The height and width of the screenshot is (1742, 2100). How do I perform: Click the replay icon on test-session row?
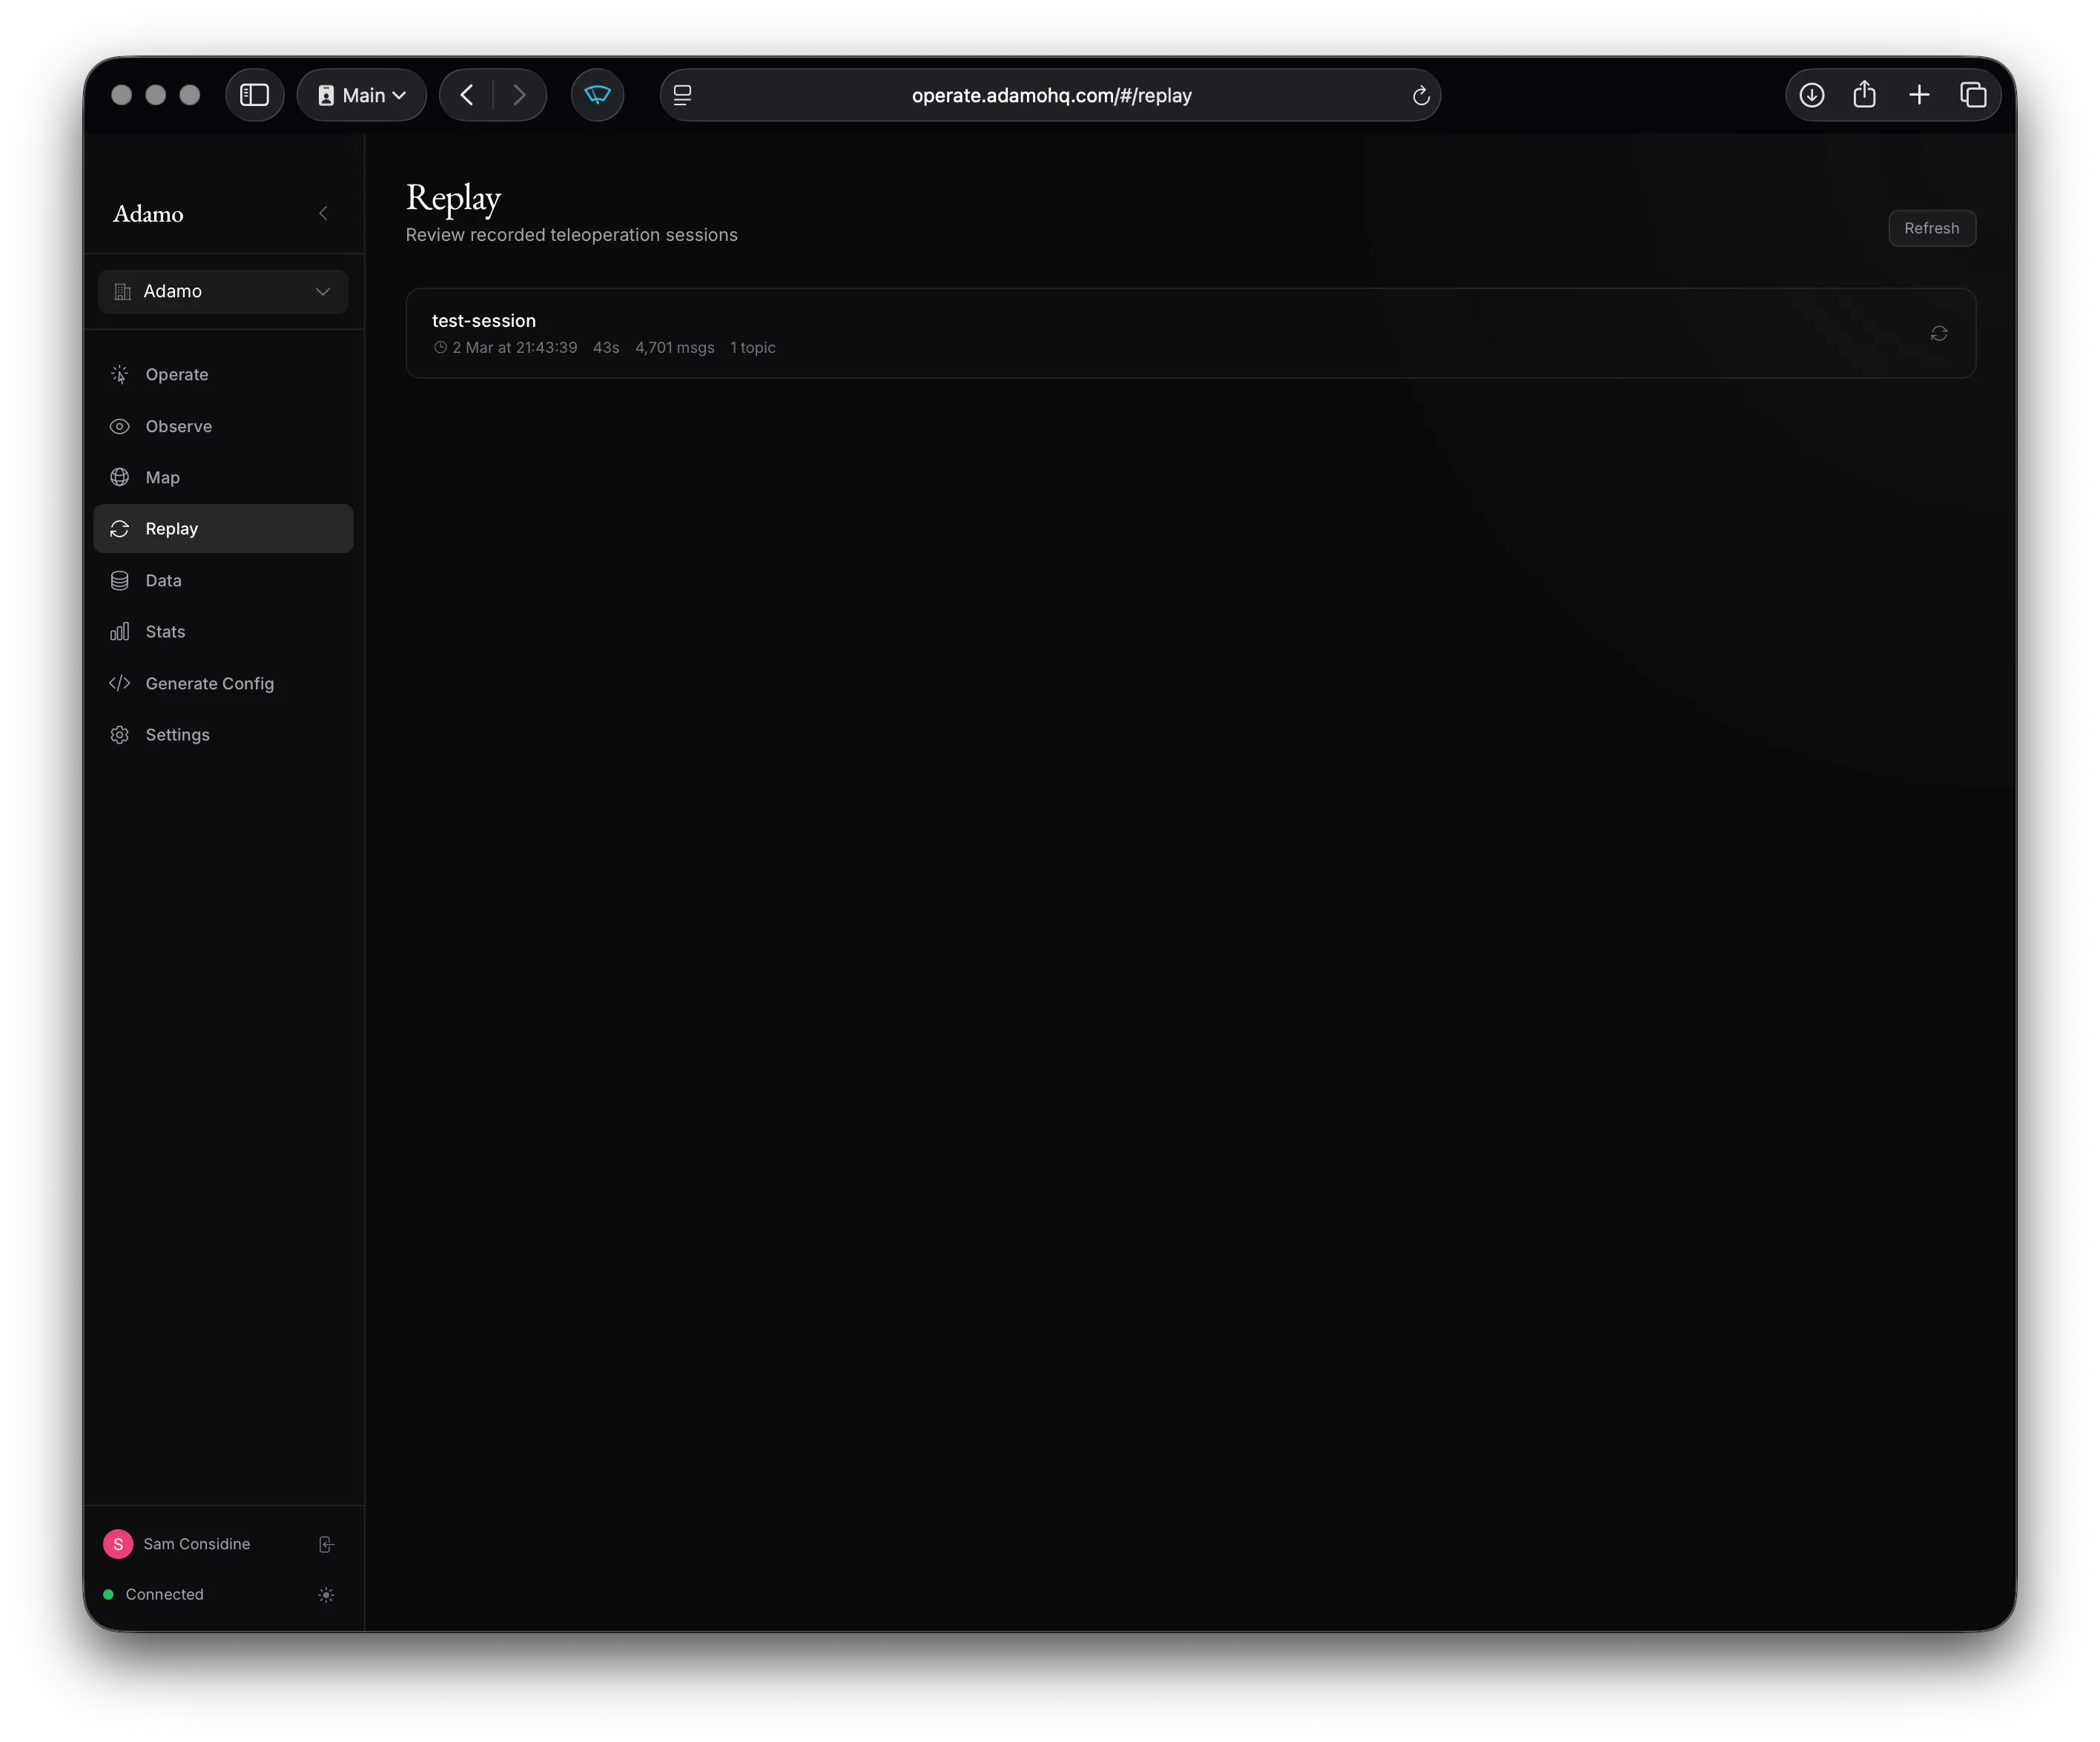[x=1939, y=334]
